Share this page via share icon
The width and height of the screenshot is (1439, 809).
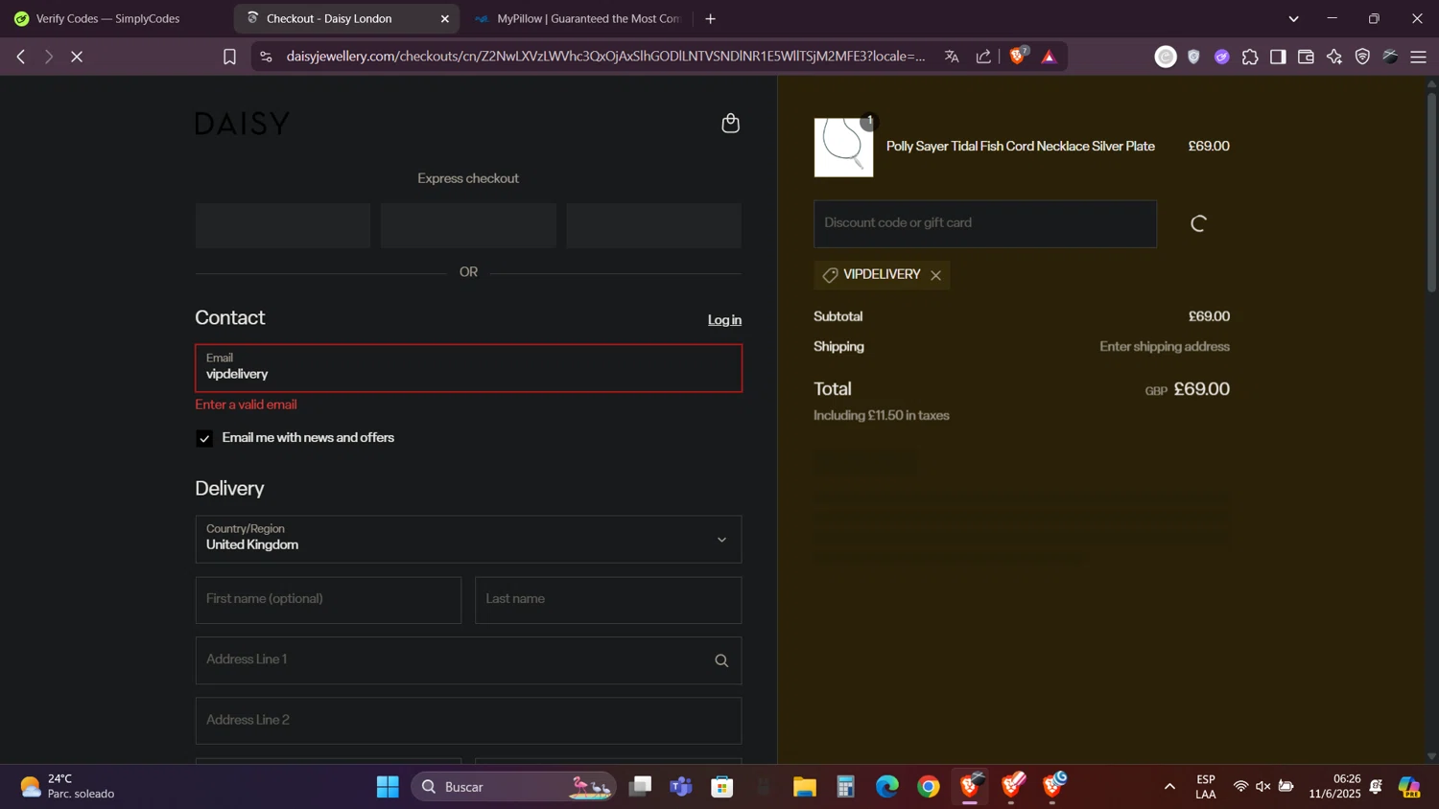[x=983, y=57]
